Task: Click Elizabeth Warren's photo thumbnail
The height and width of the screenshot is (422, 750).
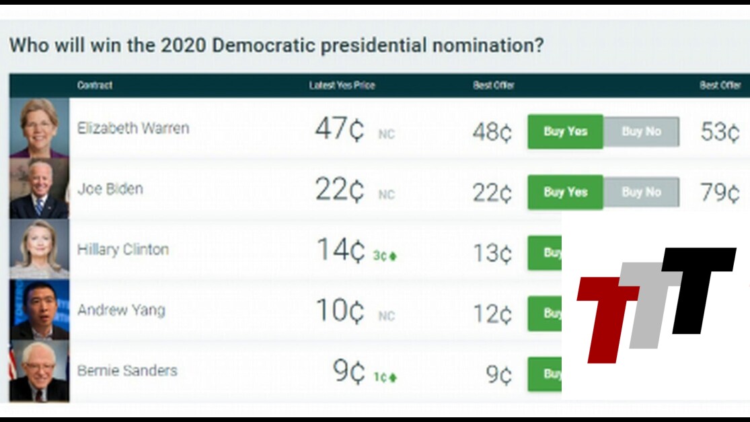Action: tap(39, 128)
